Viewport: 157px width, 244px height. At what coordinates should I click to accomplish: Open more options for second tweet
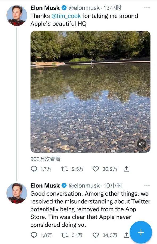pos(147,185)
